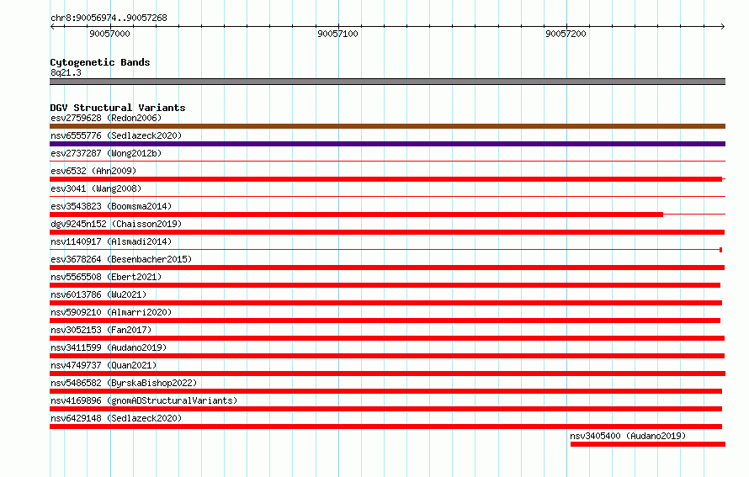Click the Cytogenetic Bands track title
The image size is (749, 477).
click(100, 62)
